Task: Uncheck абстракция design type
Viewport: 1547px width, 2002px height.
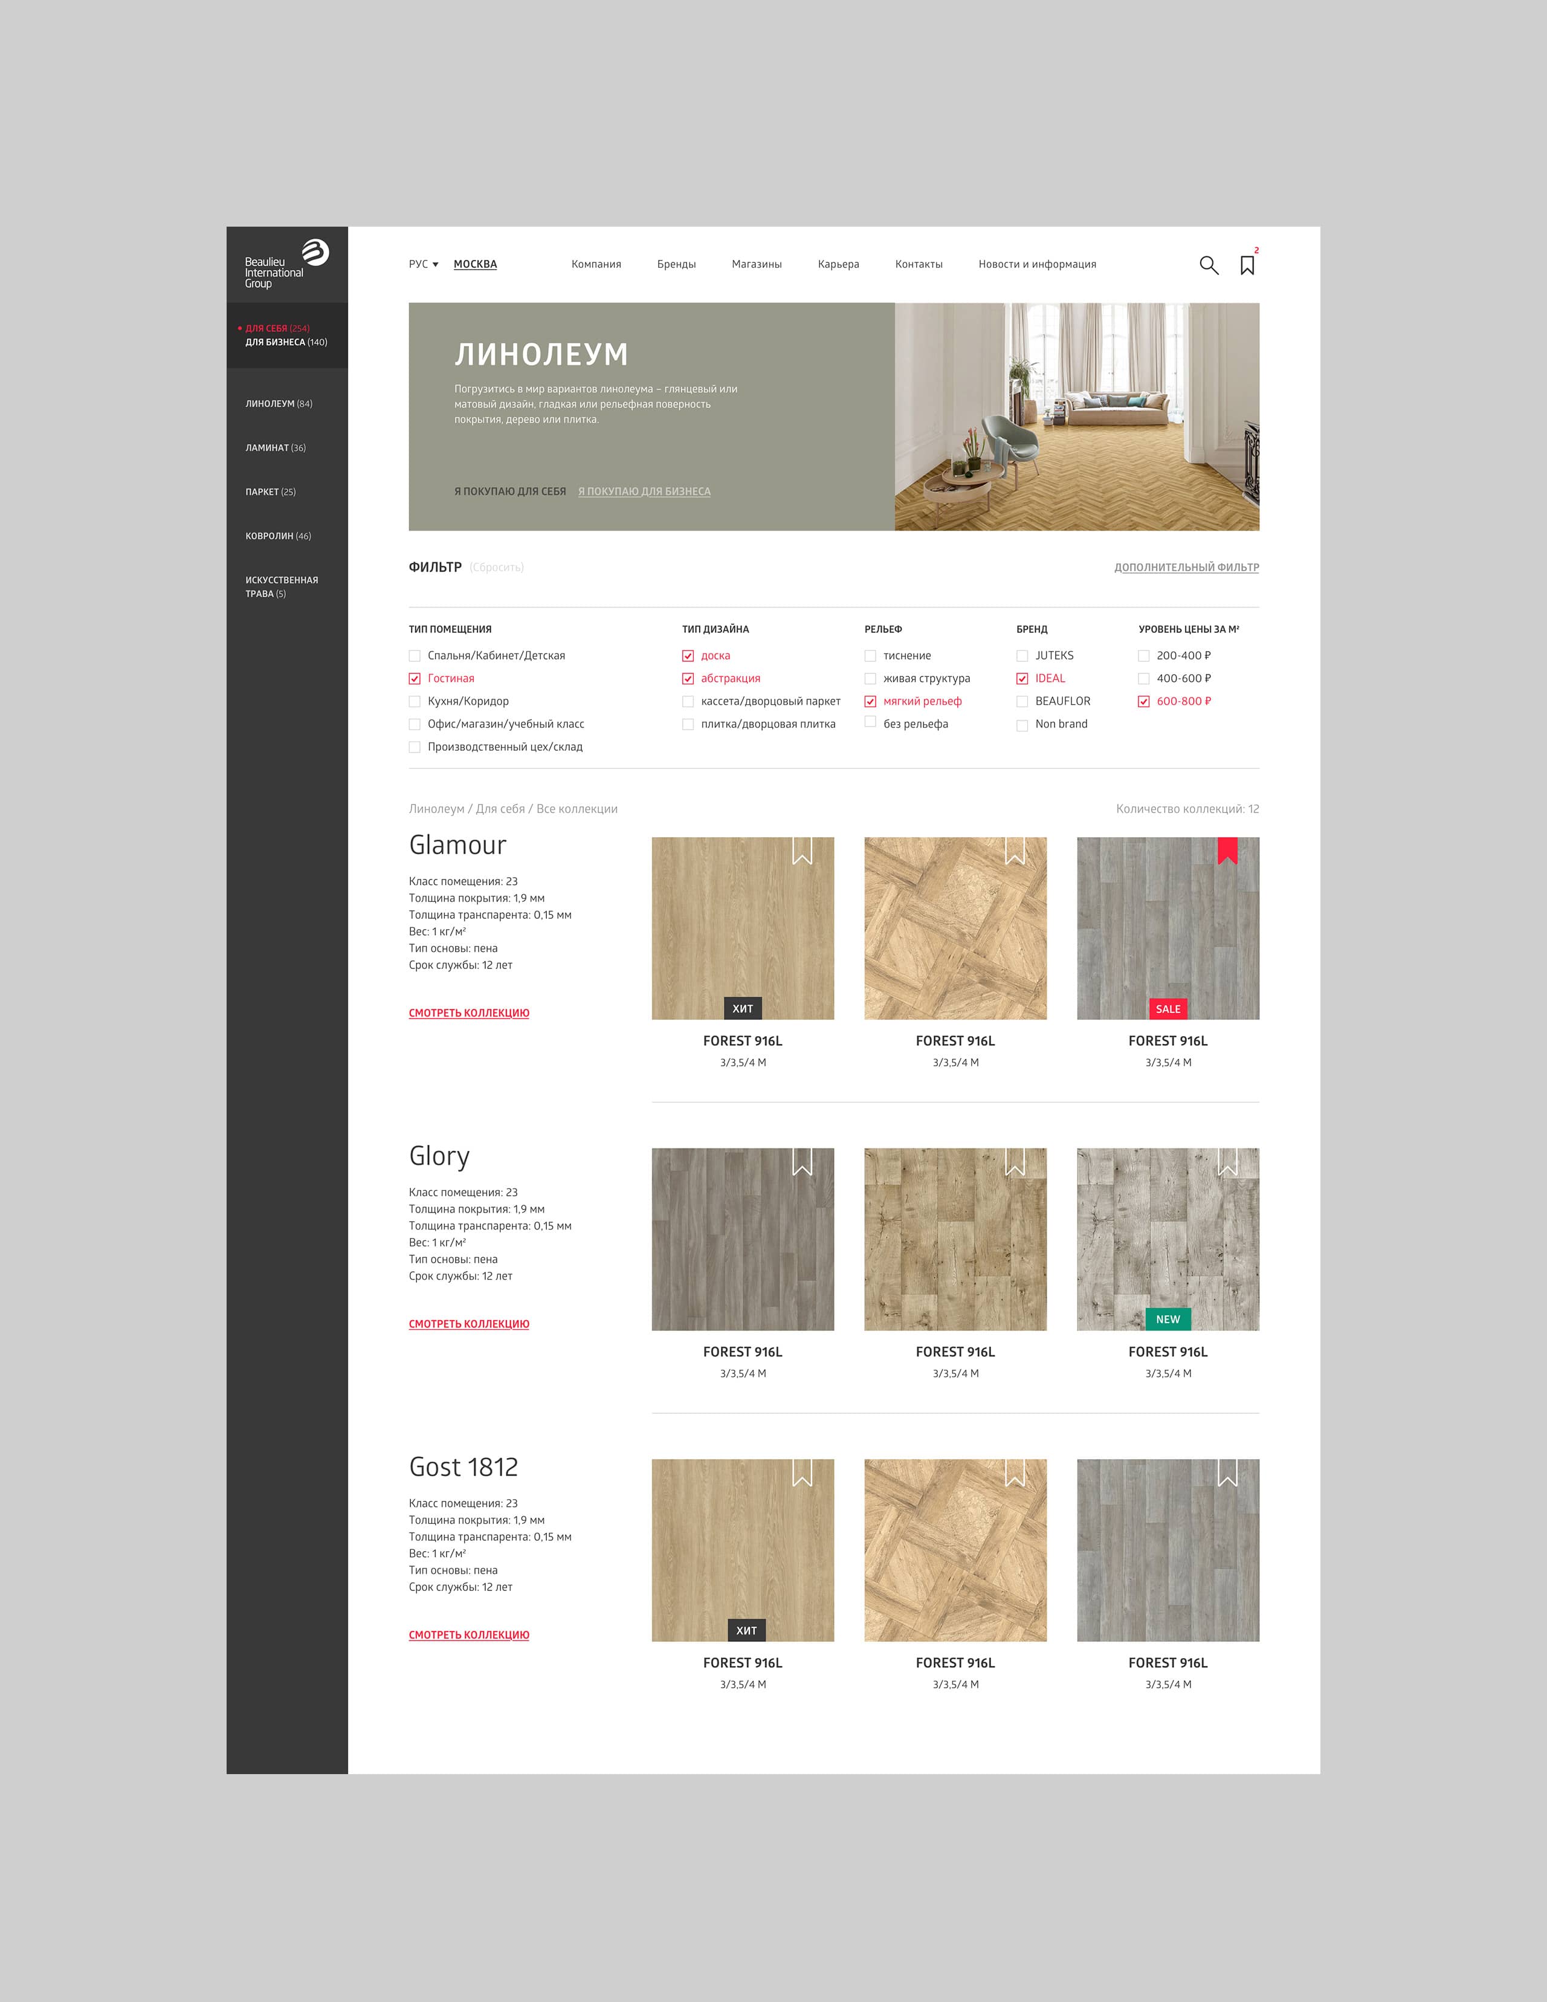Action: pos(687,679)
